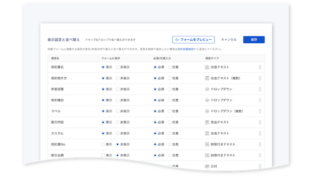Screen dimensions: 314x177
Task: Grab the drag handle for ラベル row
Action: click(260, 111)
